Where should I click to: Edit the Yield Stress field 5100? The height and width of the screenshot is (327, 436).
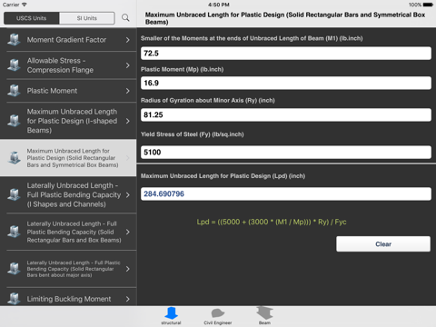click(286, 152)
